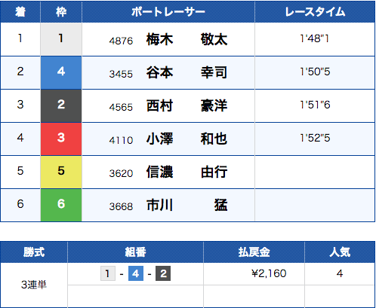Click the red frame 3 cell
This screenshot has height=308, width=376.
(61, 139)
